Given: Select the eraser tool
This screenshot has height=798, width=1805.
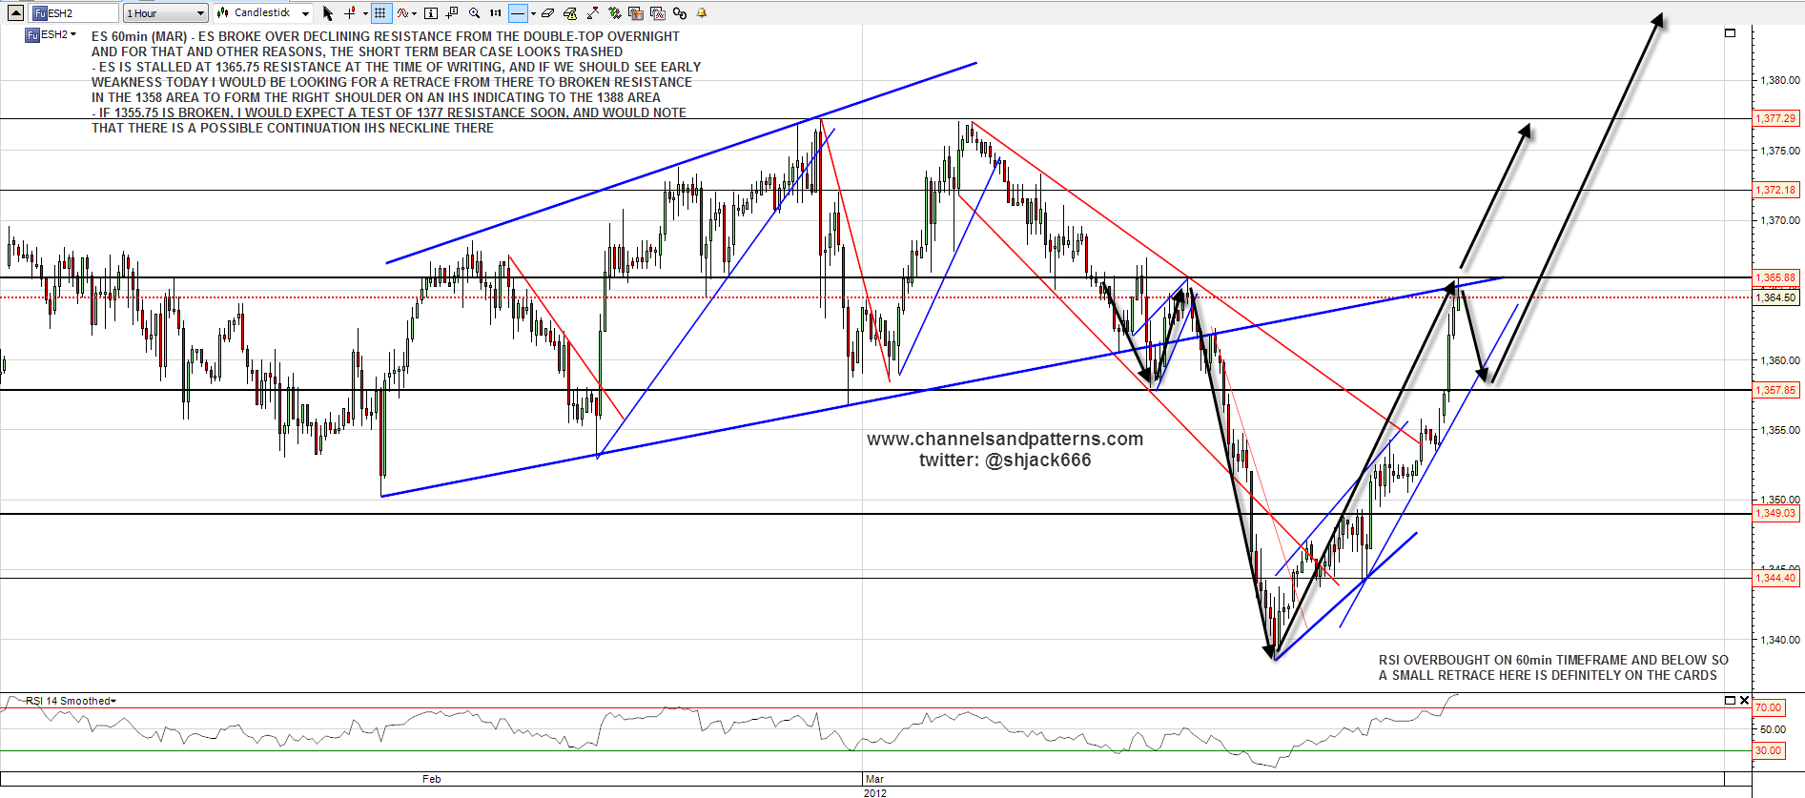Looking at the screenshot, I should (x=547, y=13).
